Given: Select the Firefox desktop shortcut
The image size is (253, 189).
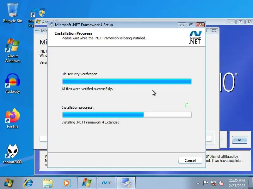Looking at the screenshot, I should 13,119.
